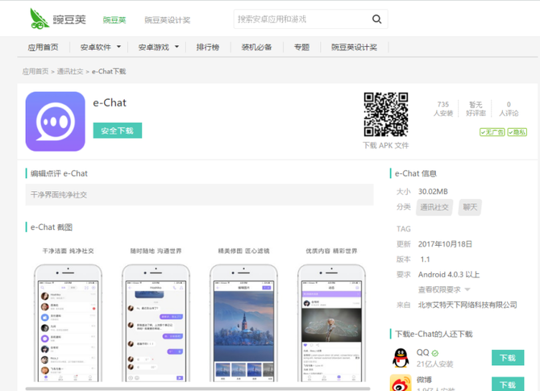This screenshot has width=540, height=391.
Task: Click the QR code for APK download
Action: click(386, 114)
